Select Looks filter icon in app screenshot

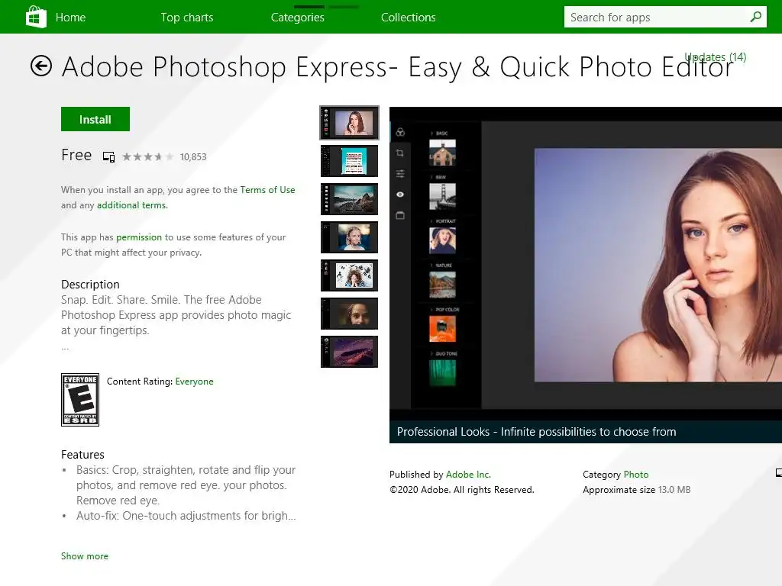pos(400,132)
